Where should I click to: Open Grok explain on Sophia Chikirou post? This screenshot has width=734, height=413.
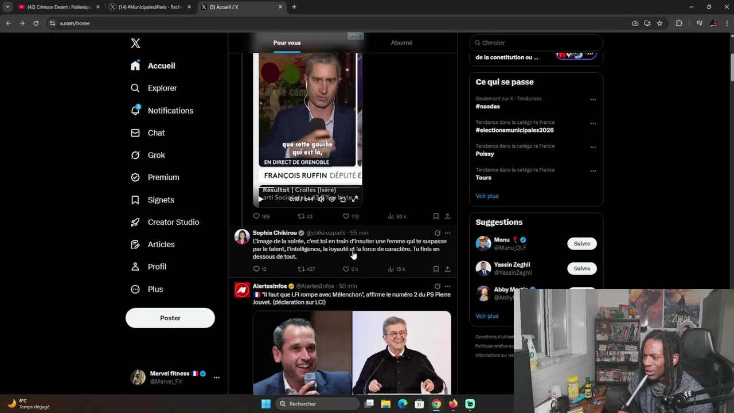437,233
